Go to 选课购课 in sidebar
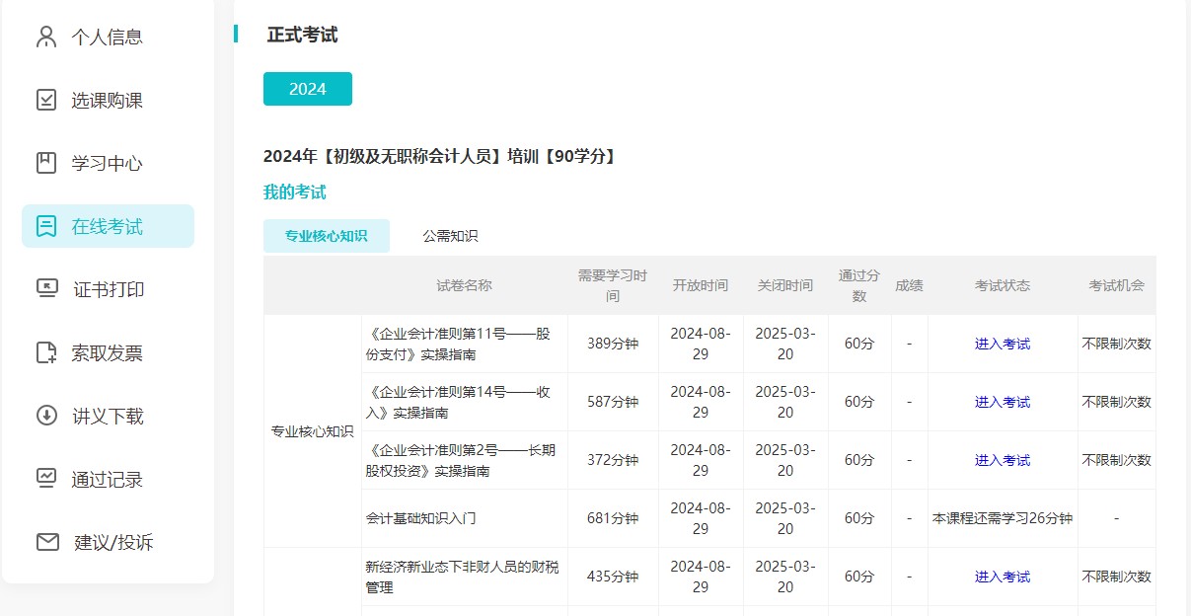The width and height of the screenshot is (1191, 616). coord(108,100)
